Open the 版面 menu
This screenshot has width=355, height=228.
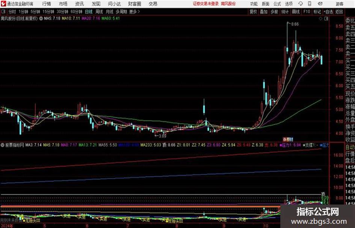266,4
